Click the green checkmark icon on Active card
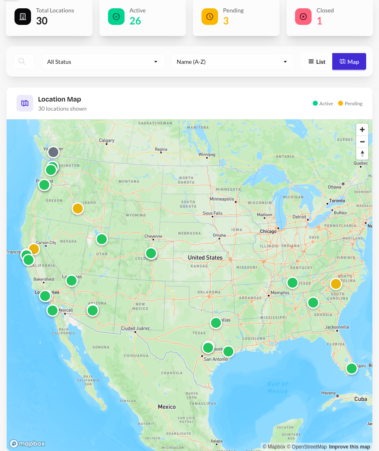This screenshot has width=379, height=451. pos(116,17)
